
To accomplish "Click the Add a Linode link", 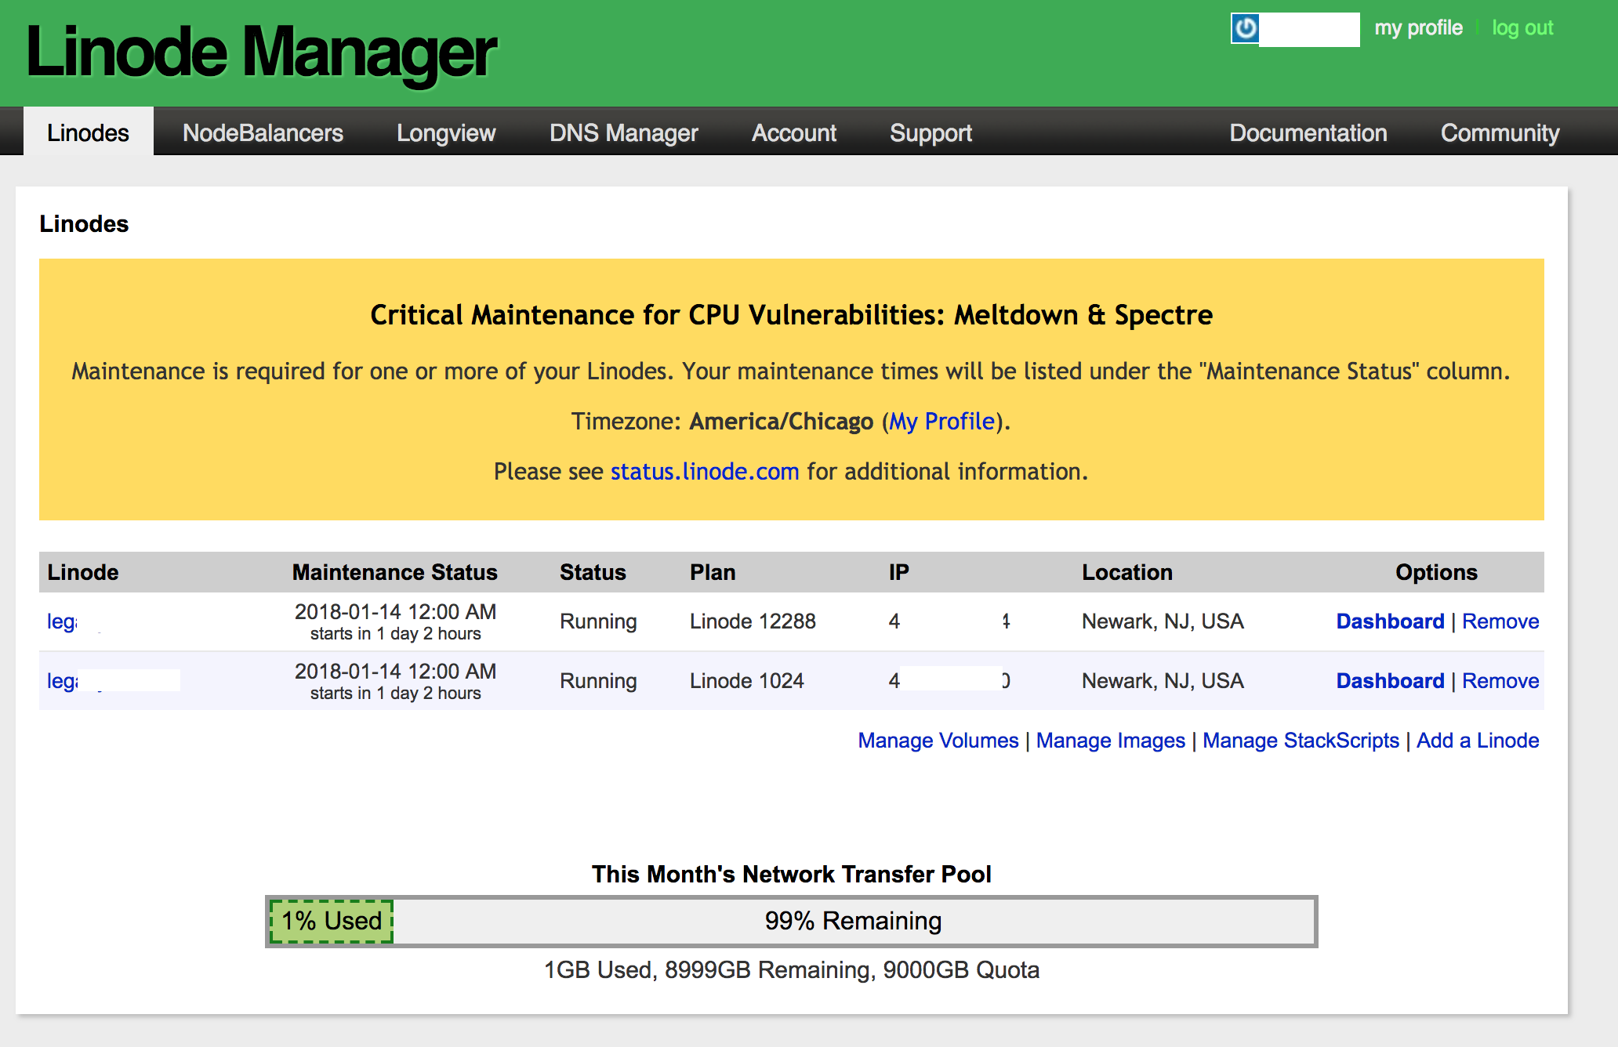I will pos(1478,741).
